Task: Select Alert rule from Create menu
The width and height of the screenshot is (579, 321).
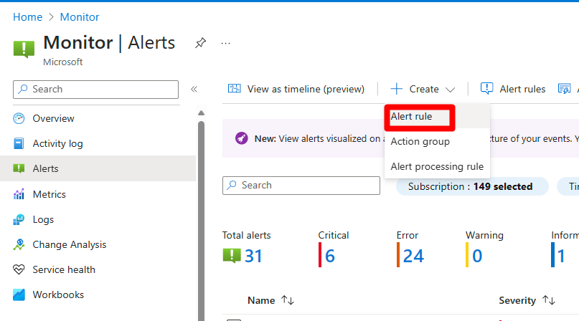Action: tap(411, 116)
